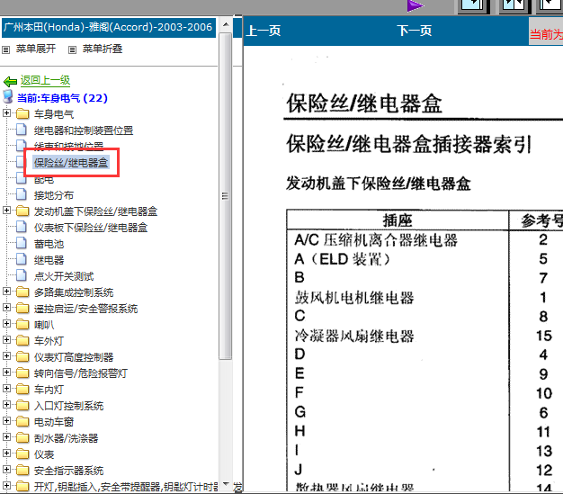Screen dimensions: 563x494
Task: Click the 插座 table column header
Action: [x=398, y=220]
